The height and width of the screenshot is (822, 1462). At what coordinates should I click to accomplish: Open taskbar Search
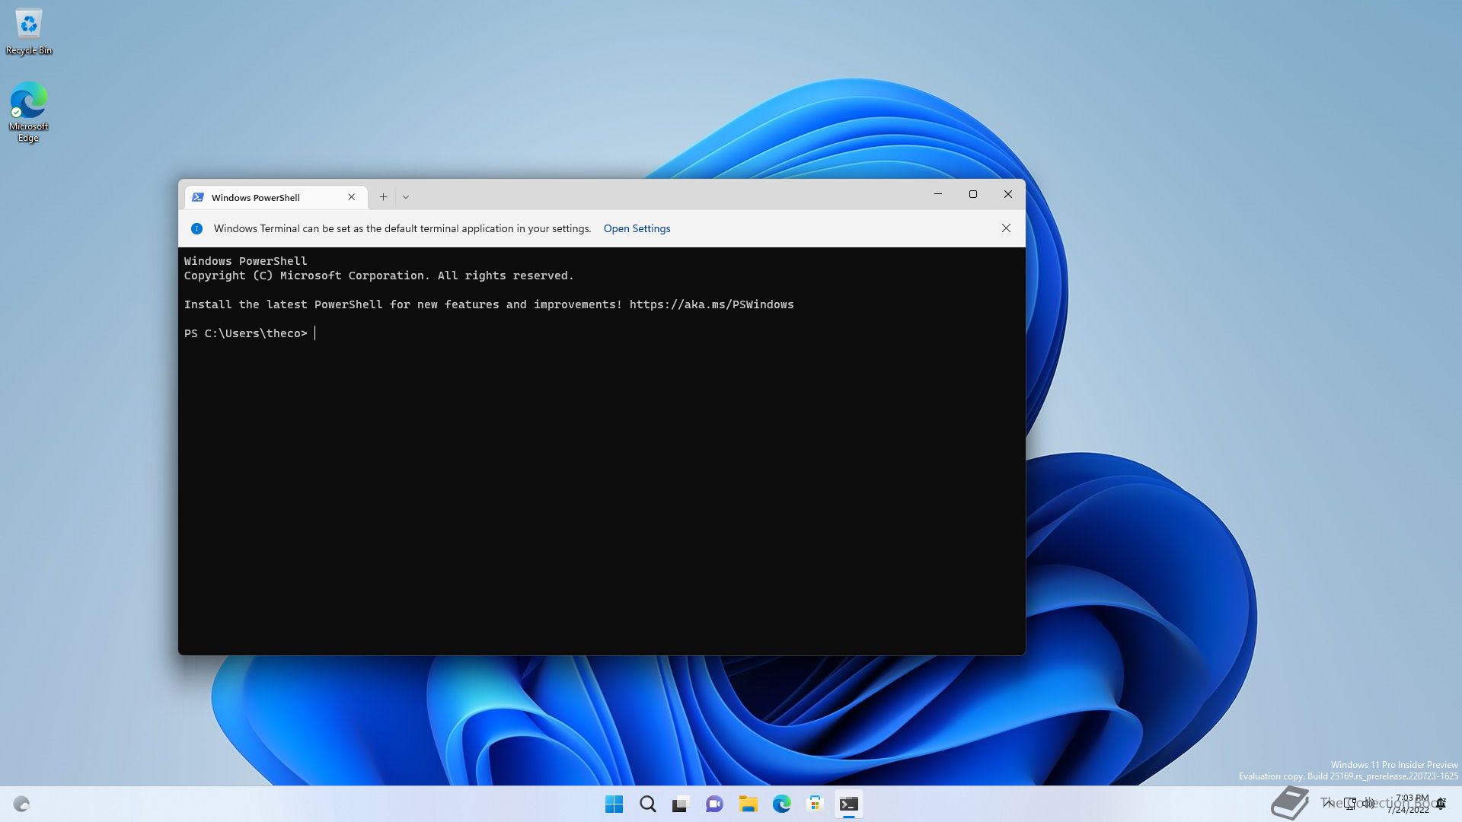(647, 804)
